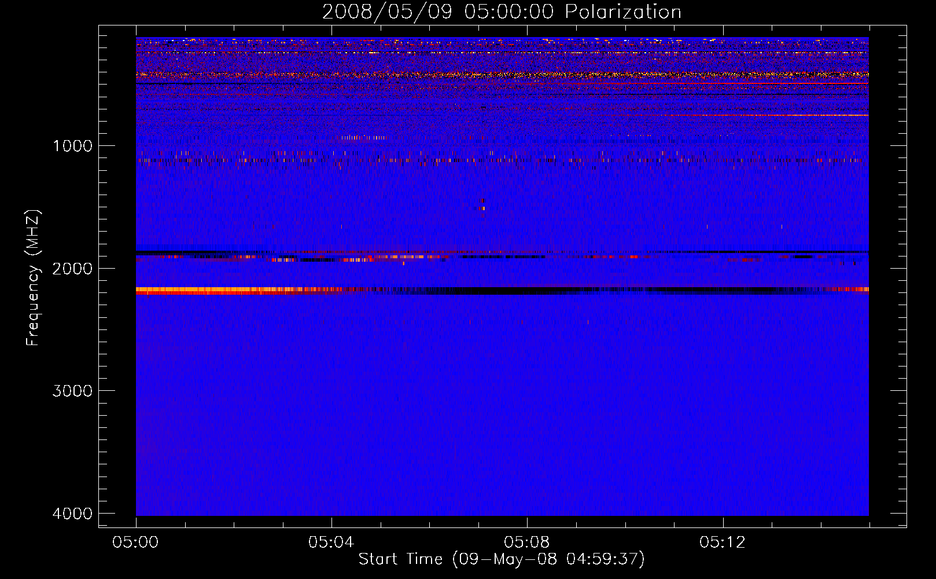936x579 pixels.
Task: Click the dark band just above 2000 MHz
Action: 502,252
